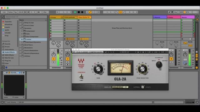Arm the round Arrangement Record button
This screenshot has width=200, height=112.
point(82,12)
